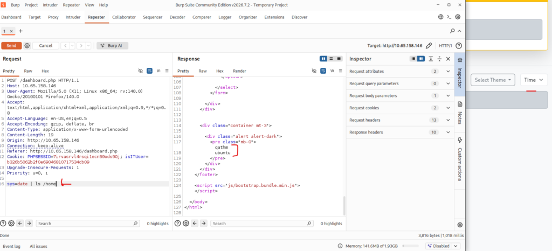The image size is (552, 251).
Task: Edit target with the pencil icon
Action: click(429, 46)
